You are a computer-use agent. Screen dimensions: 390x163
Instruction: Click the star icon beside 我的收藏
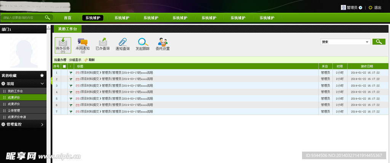[x=42, y=76]
